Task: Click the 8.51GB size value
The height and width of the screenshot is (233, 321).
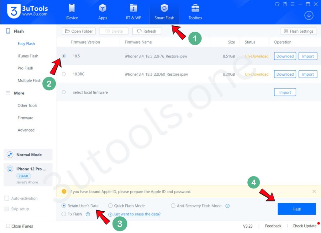Action: [229, 56]
